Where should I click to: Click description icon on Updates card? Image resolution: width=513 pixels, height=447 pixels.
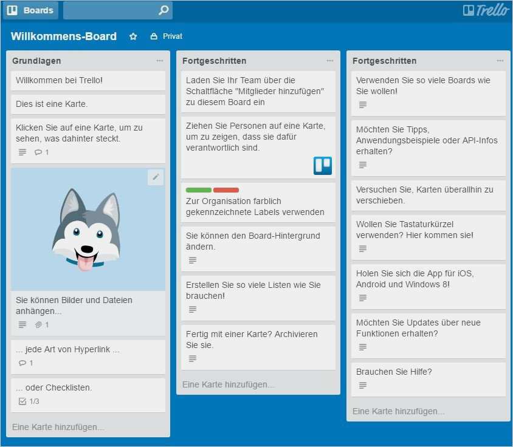point(362,347)
